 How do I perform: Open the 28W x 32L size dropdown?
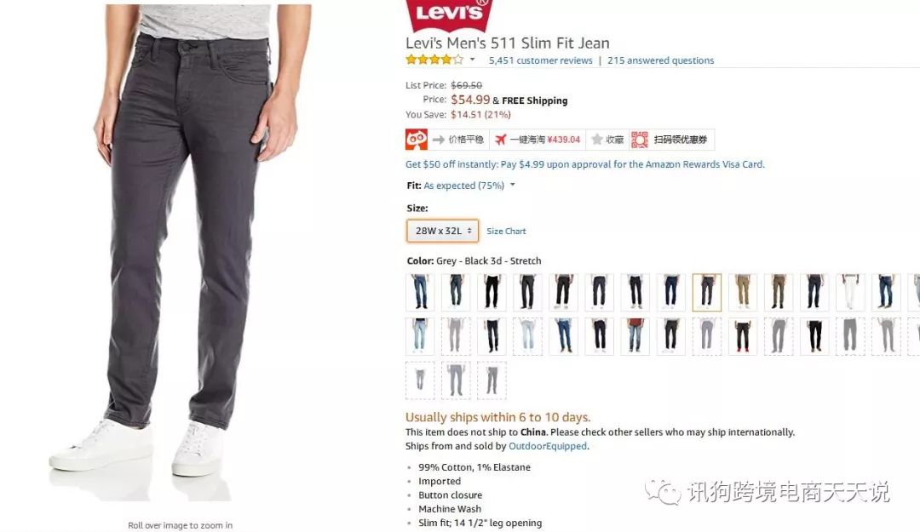click(x=442, y=231)
